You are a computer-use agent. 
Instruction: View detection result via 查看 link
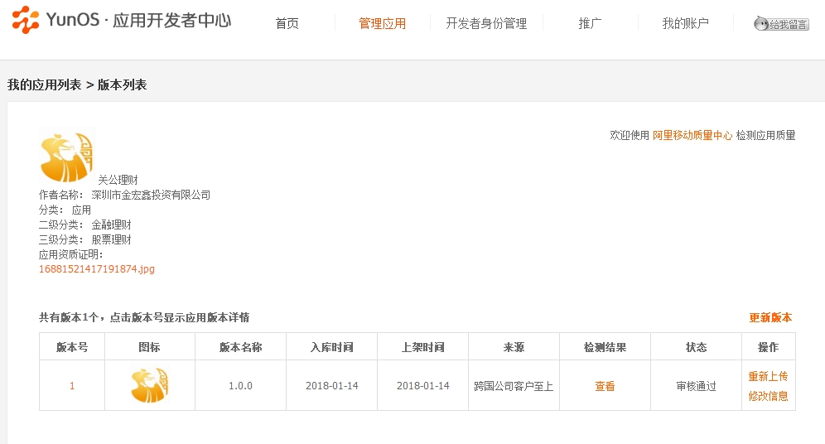click(x=605, y=386)
